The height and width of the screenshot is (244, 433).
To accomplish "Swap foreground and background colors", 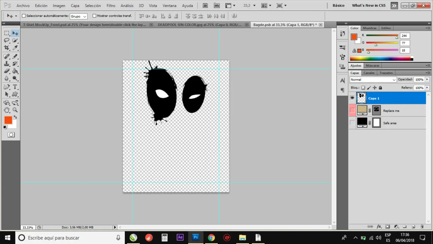I will tap(15, 117).
